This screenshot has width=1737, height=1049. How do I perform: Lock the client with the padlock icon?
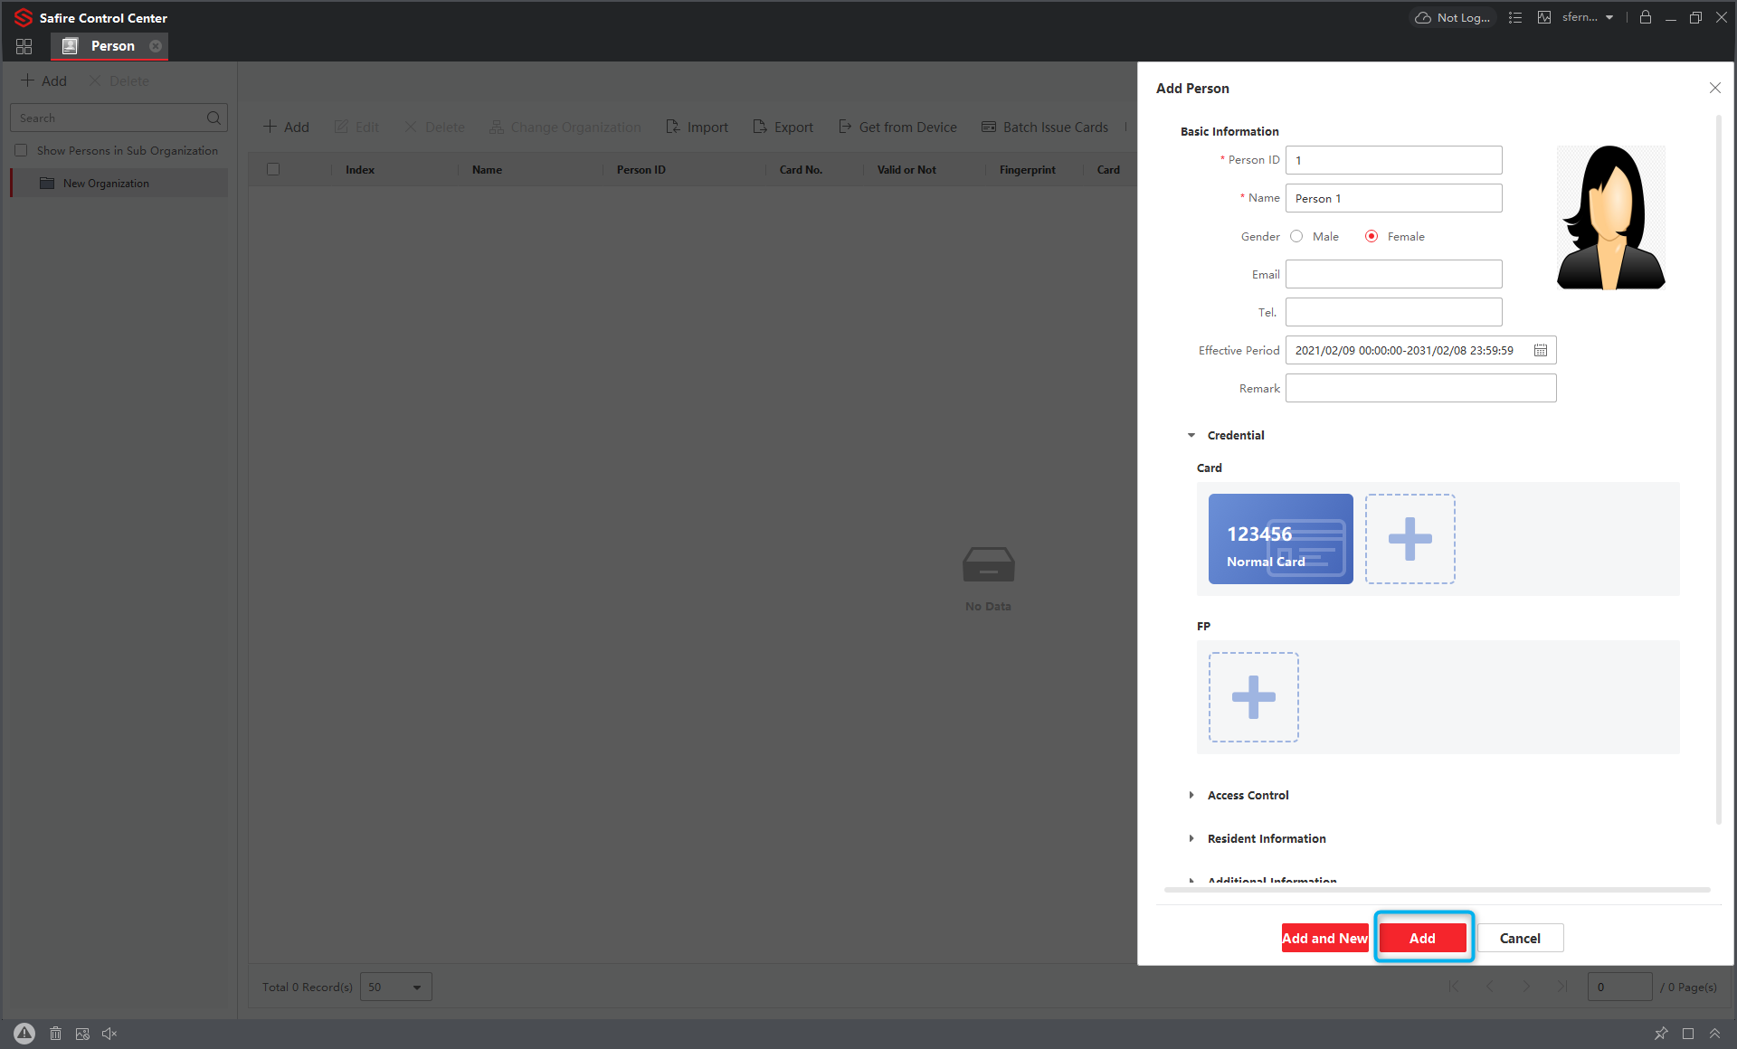click(x=1645, y=17)
